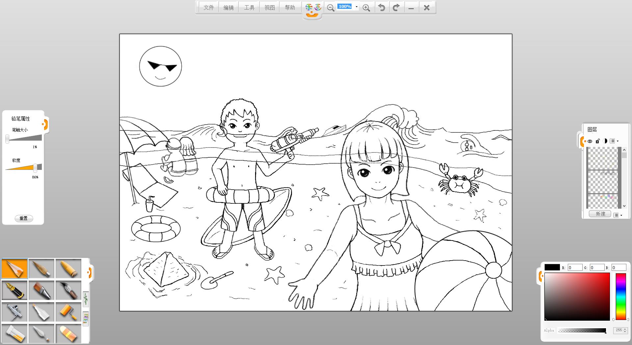Open the 工具 menu
The image size is (632, 345).
249,8
